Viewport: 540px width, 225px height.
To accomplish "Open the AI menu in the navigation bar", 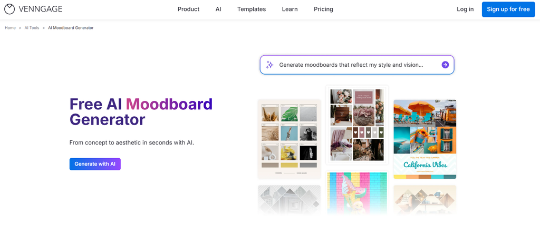I will point(218,9).
